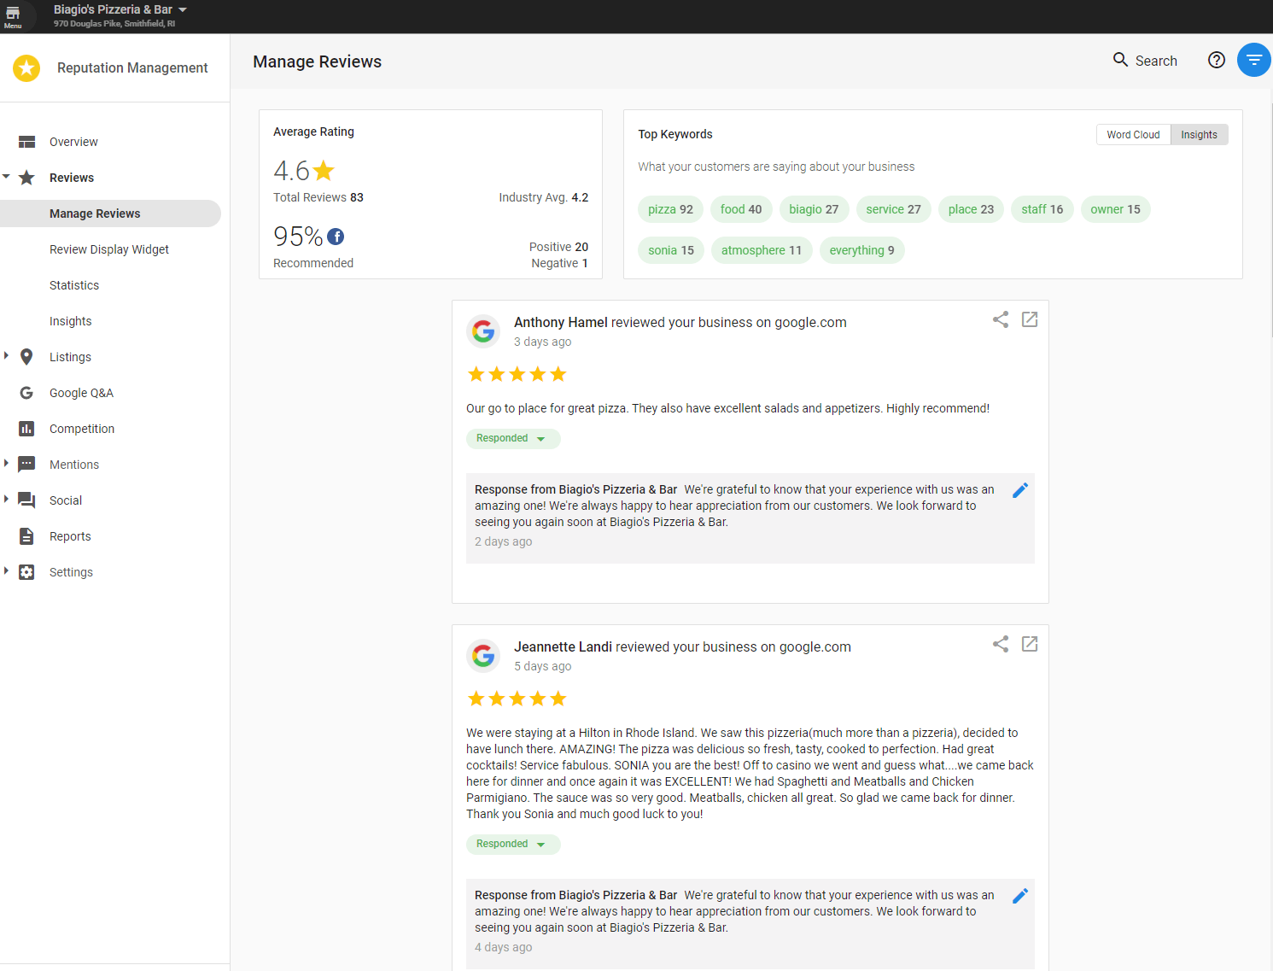Select the 'owner 15' keyword chip

[1115, 209]
